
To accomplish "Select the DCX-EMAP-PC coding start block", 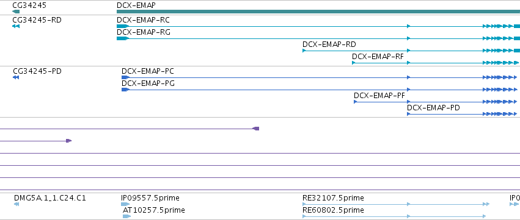I will tap(125, 77).
